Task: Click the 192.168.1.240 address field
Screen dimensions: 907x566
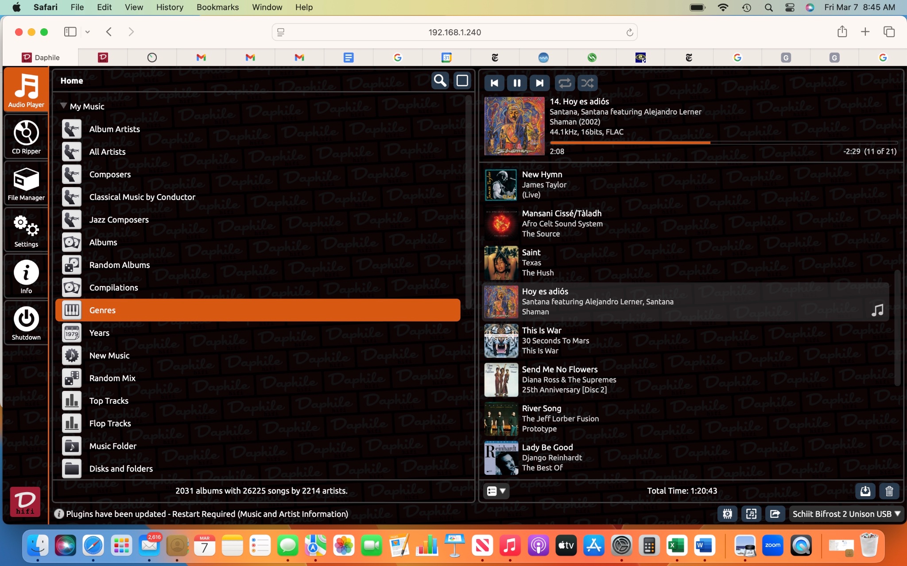Action: coord(454,32)
